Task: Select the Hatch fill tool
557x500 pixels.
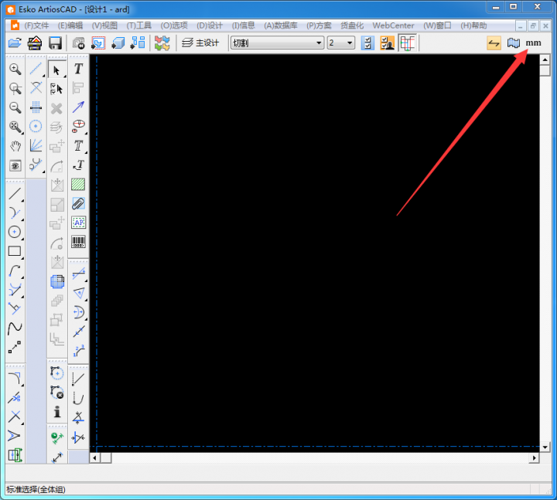Action: [78, 185]
